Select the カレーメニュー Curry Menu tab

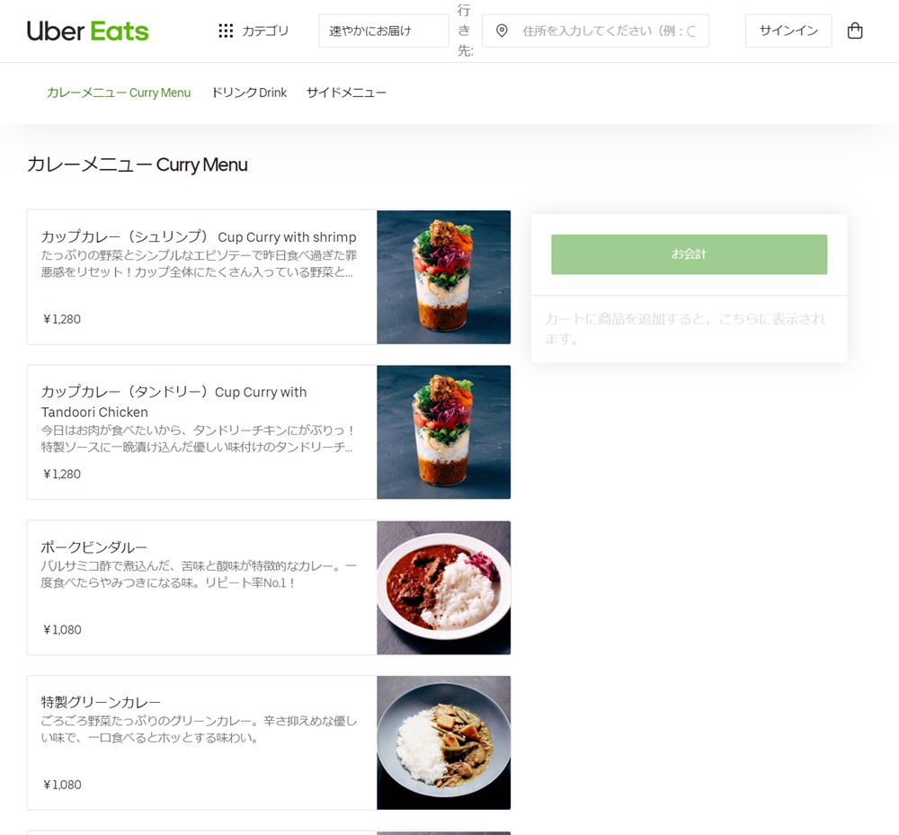coord(119,93)
